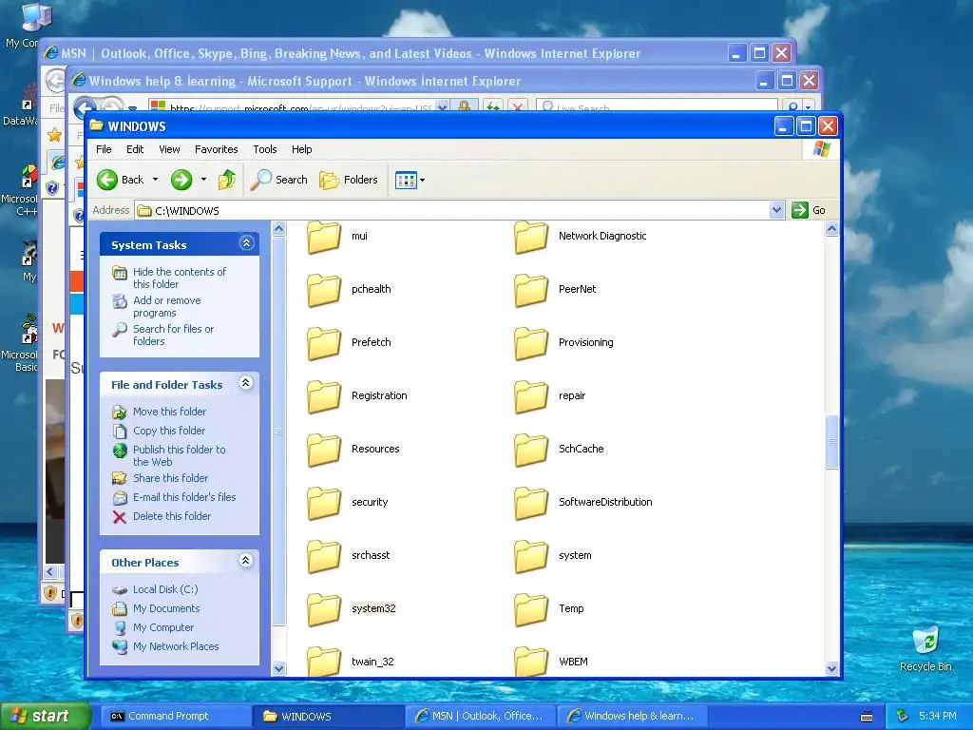The height and width of the screenshot is (730, 973).
Task: Select the SchCache folder icon
Action: point(531,450)
